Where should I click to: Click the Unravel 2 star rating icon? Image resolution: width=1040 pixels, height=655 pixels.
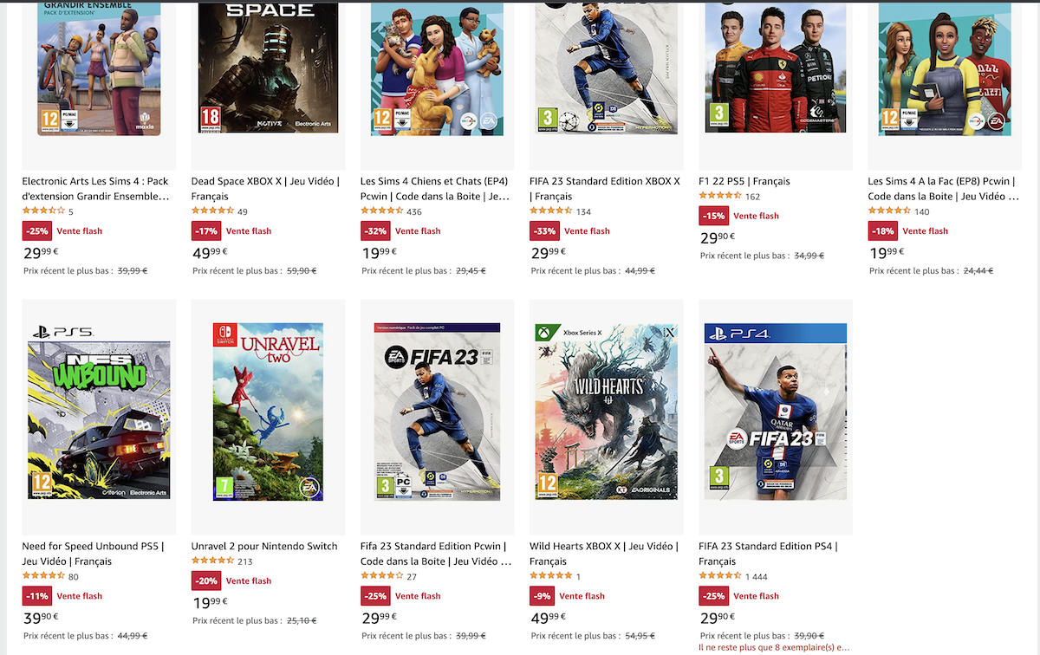(212, 561)
